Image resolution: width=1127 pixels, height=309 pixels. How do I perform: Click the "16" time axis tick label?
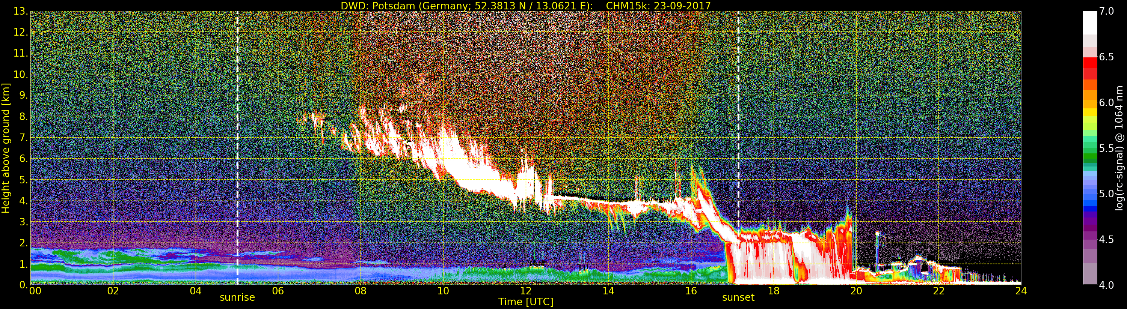tap(691, 291)
